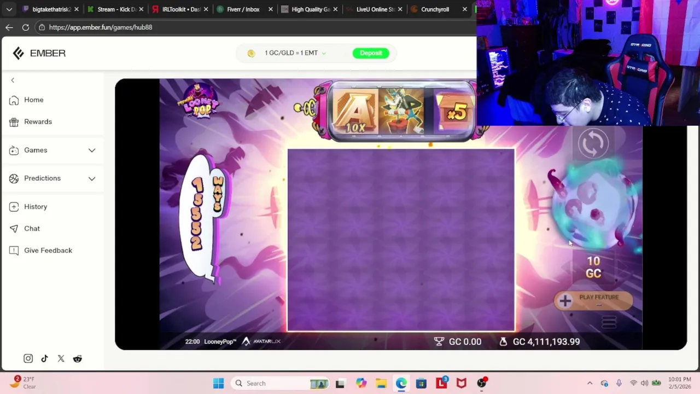Click the 10 GC bet amount
The width and height of the screenshot is (700, 394).
[593, 268]
